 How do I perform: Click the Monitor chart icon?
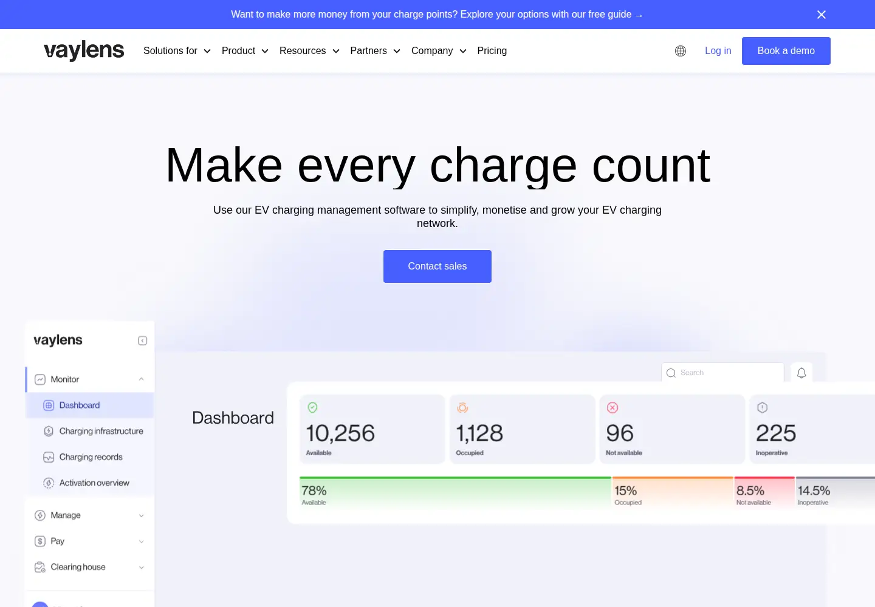pos(40,379)
